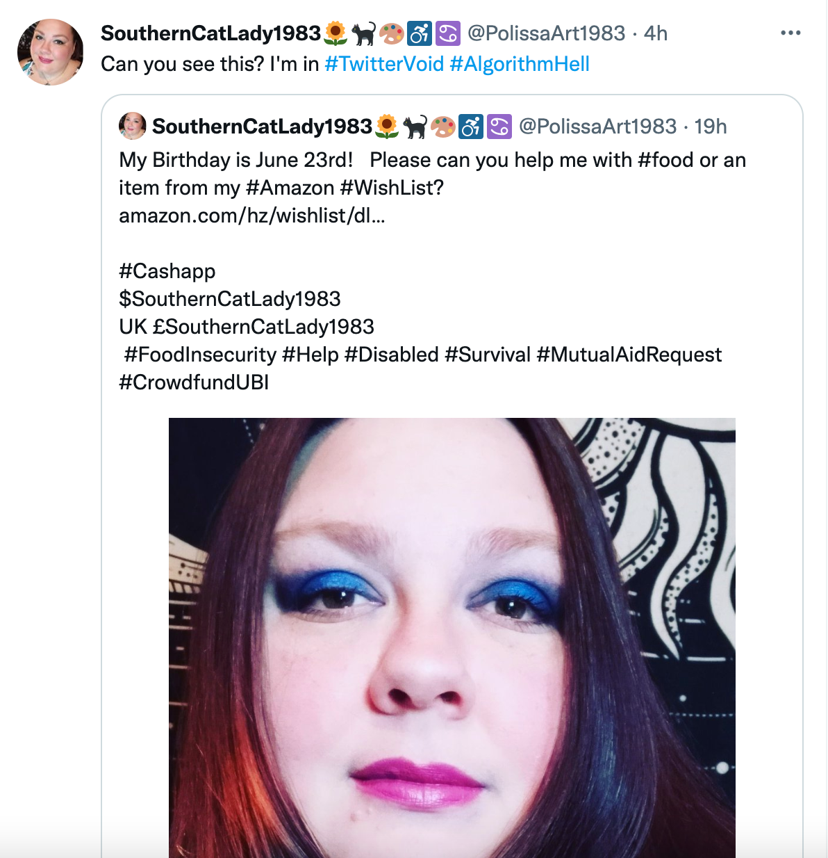The image size is (828, 858).
Task: Click the large profile avatar of SouthernCatLady1983
Action: coord(50,52)
